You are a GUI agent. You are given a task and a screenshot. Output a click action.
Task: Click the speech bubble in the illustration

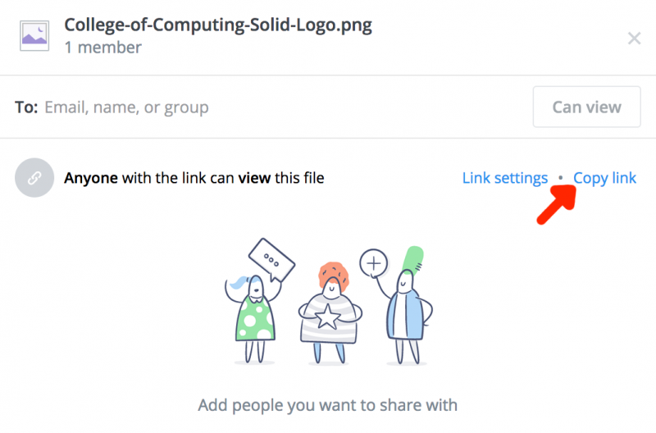[271, 260]
